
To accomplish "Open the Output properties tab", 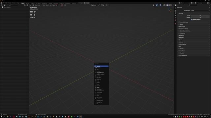I will (x=175, y=13).
